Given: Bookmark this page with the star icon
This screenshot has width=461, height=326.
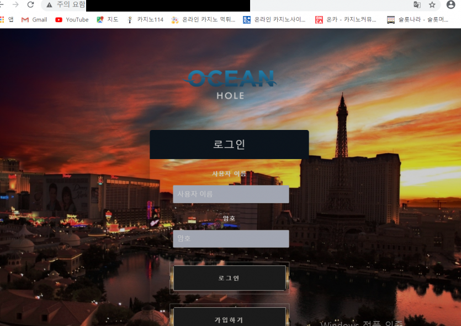Looking at the screenshot, I should [432, 5].
